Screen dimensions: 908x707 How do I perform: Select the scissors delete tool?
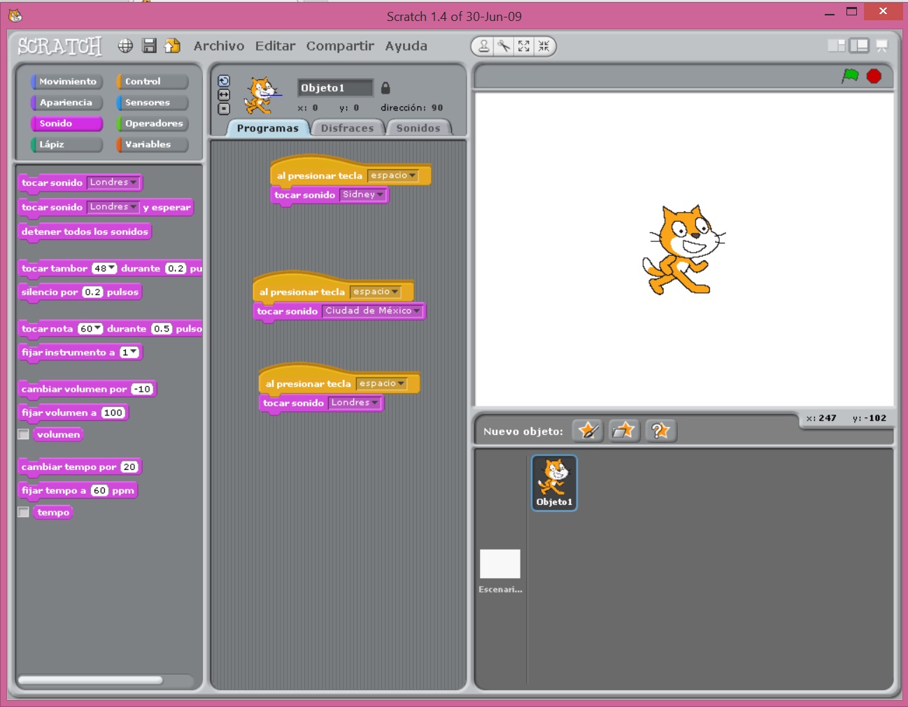(x=504, y=47)
